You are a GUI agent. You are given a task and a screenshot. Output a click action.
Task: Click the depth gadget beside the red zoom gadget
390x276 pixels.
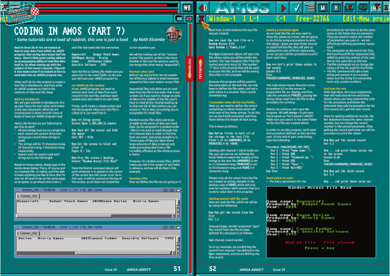179,19
